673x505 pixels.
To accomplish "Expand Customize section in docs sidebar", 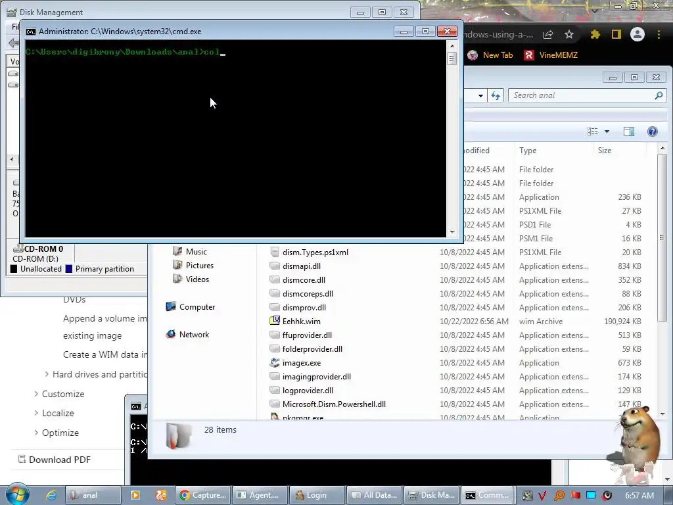I will tap(36, 394).
